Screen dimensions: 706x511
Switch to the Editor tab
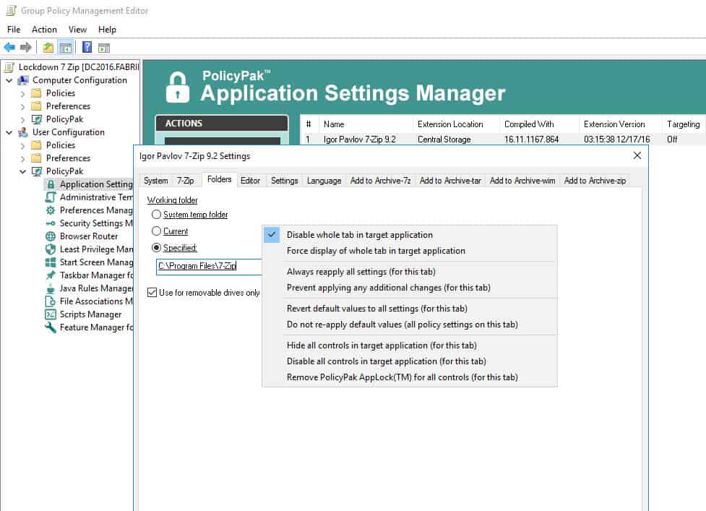pyautogui.click(x=250, y=181)
